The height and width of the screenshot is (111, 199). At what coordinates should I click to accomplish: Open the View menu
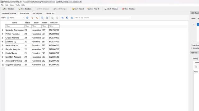click(x=12, y=5)
